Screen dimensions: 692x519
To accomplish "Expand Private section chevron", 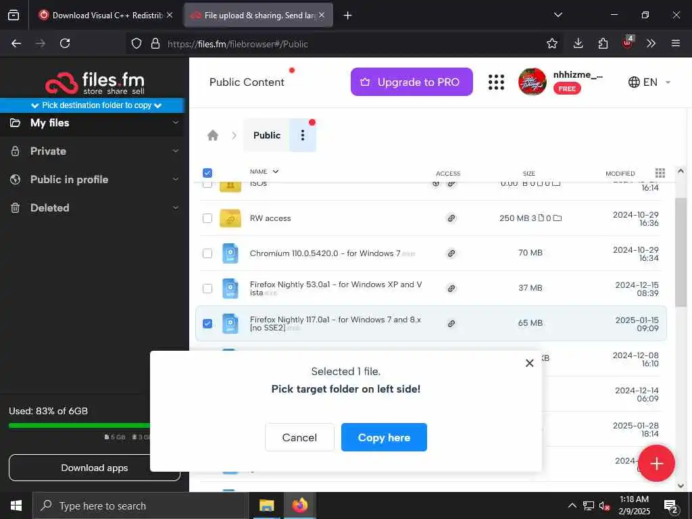I will point(176,151).
